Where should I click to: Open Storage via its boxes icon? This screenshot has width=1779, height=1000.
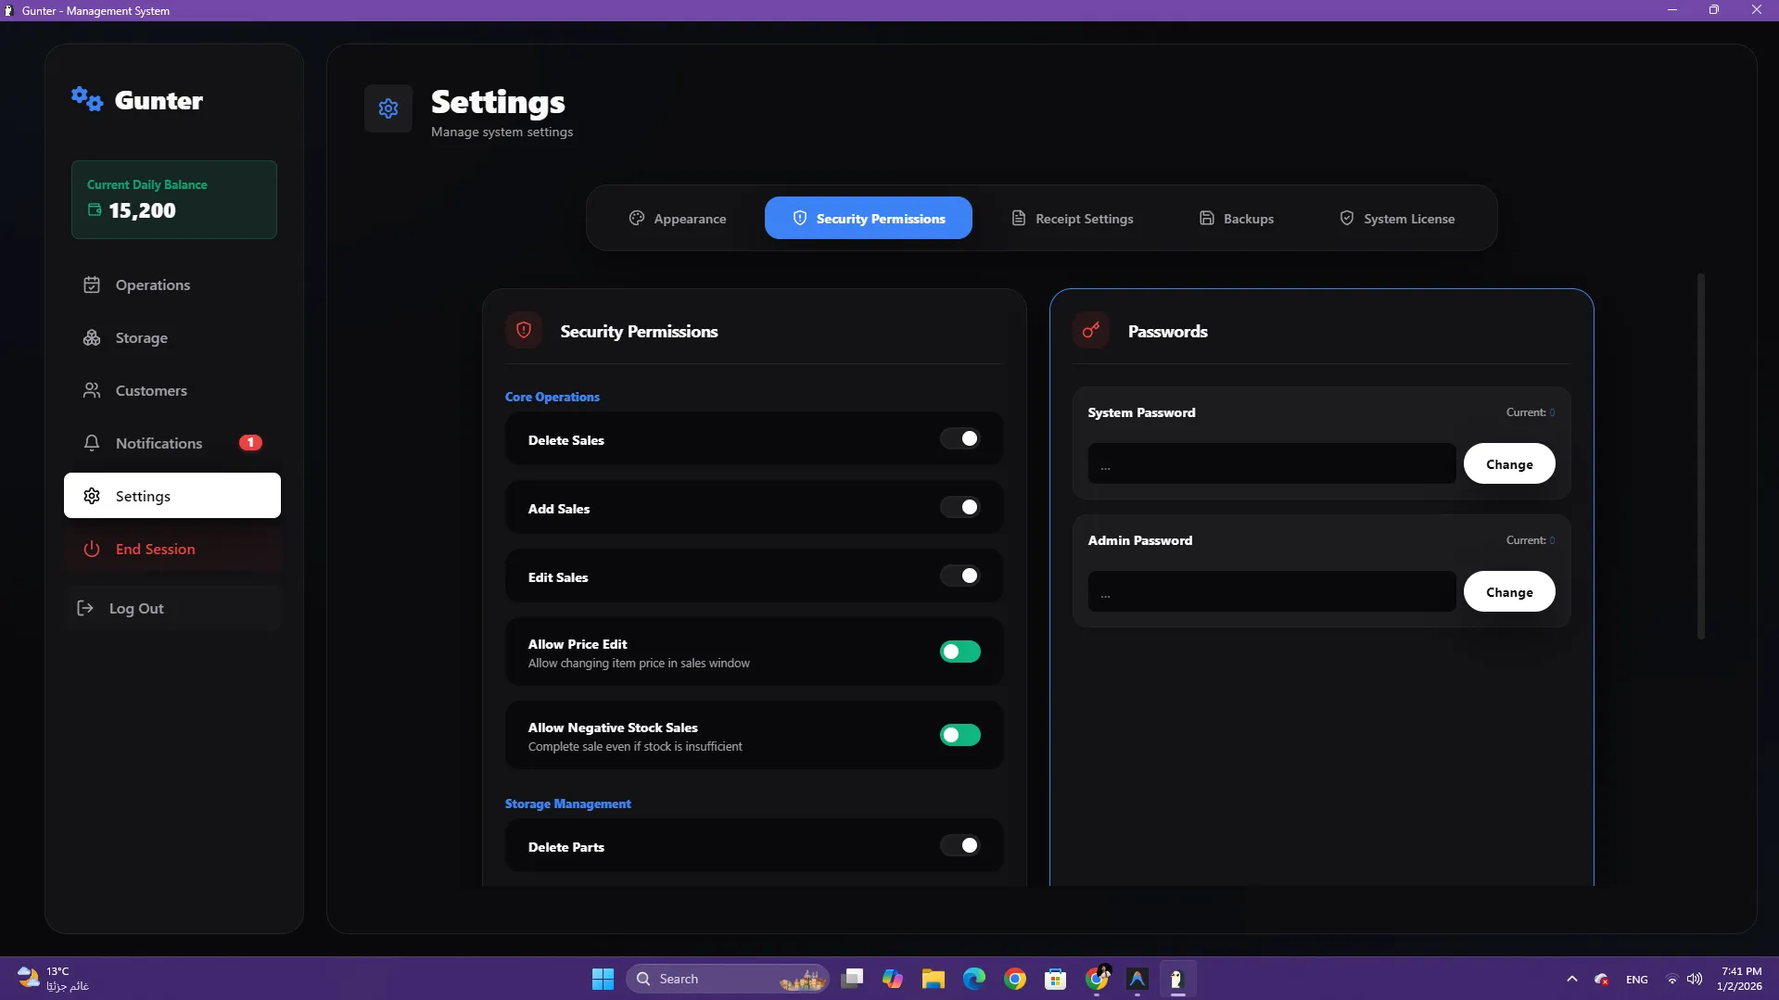[x=92, y=337]
